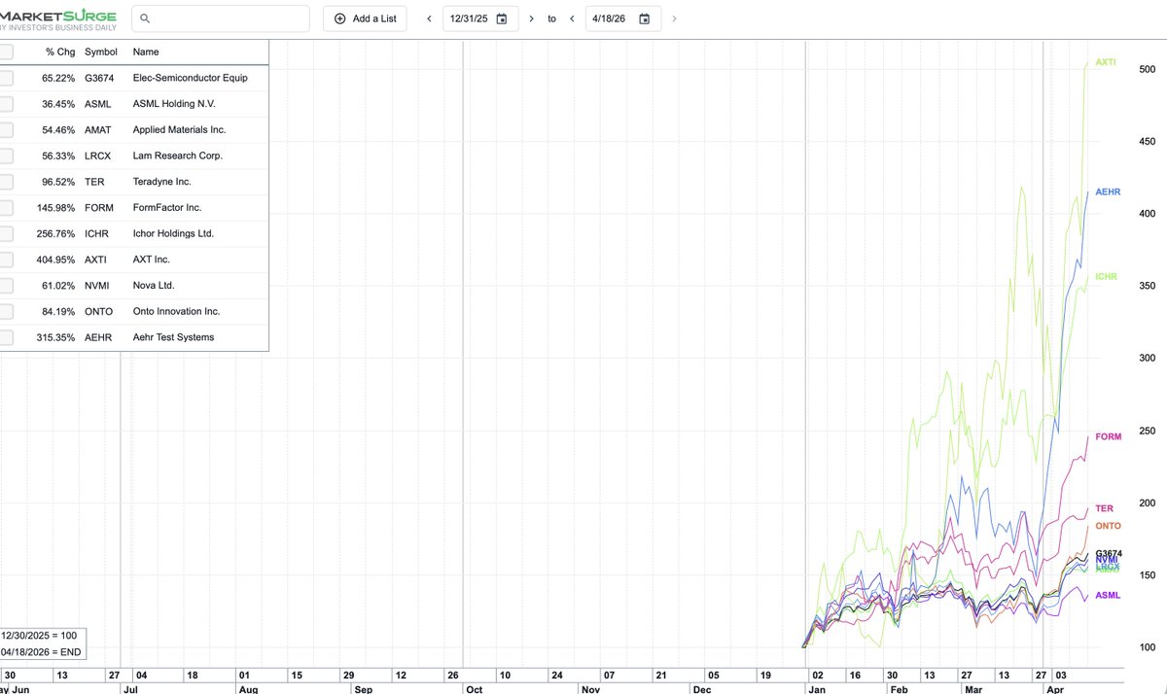This screenshot has height=694, width=1167.
Task: Click the ASML line label on chart
Action: coord(1108,595)
